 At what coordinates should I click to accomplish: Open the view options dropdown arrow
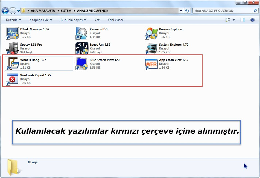pos(233,20)
